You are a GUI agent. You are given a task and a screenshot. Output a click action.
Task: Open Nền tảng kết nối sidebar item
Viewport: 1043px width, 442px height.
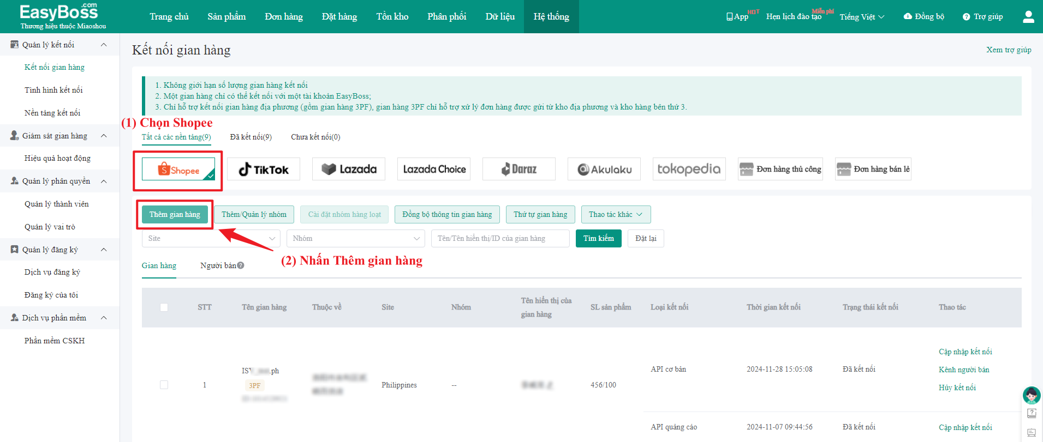(52, 113)
